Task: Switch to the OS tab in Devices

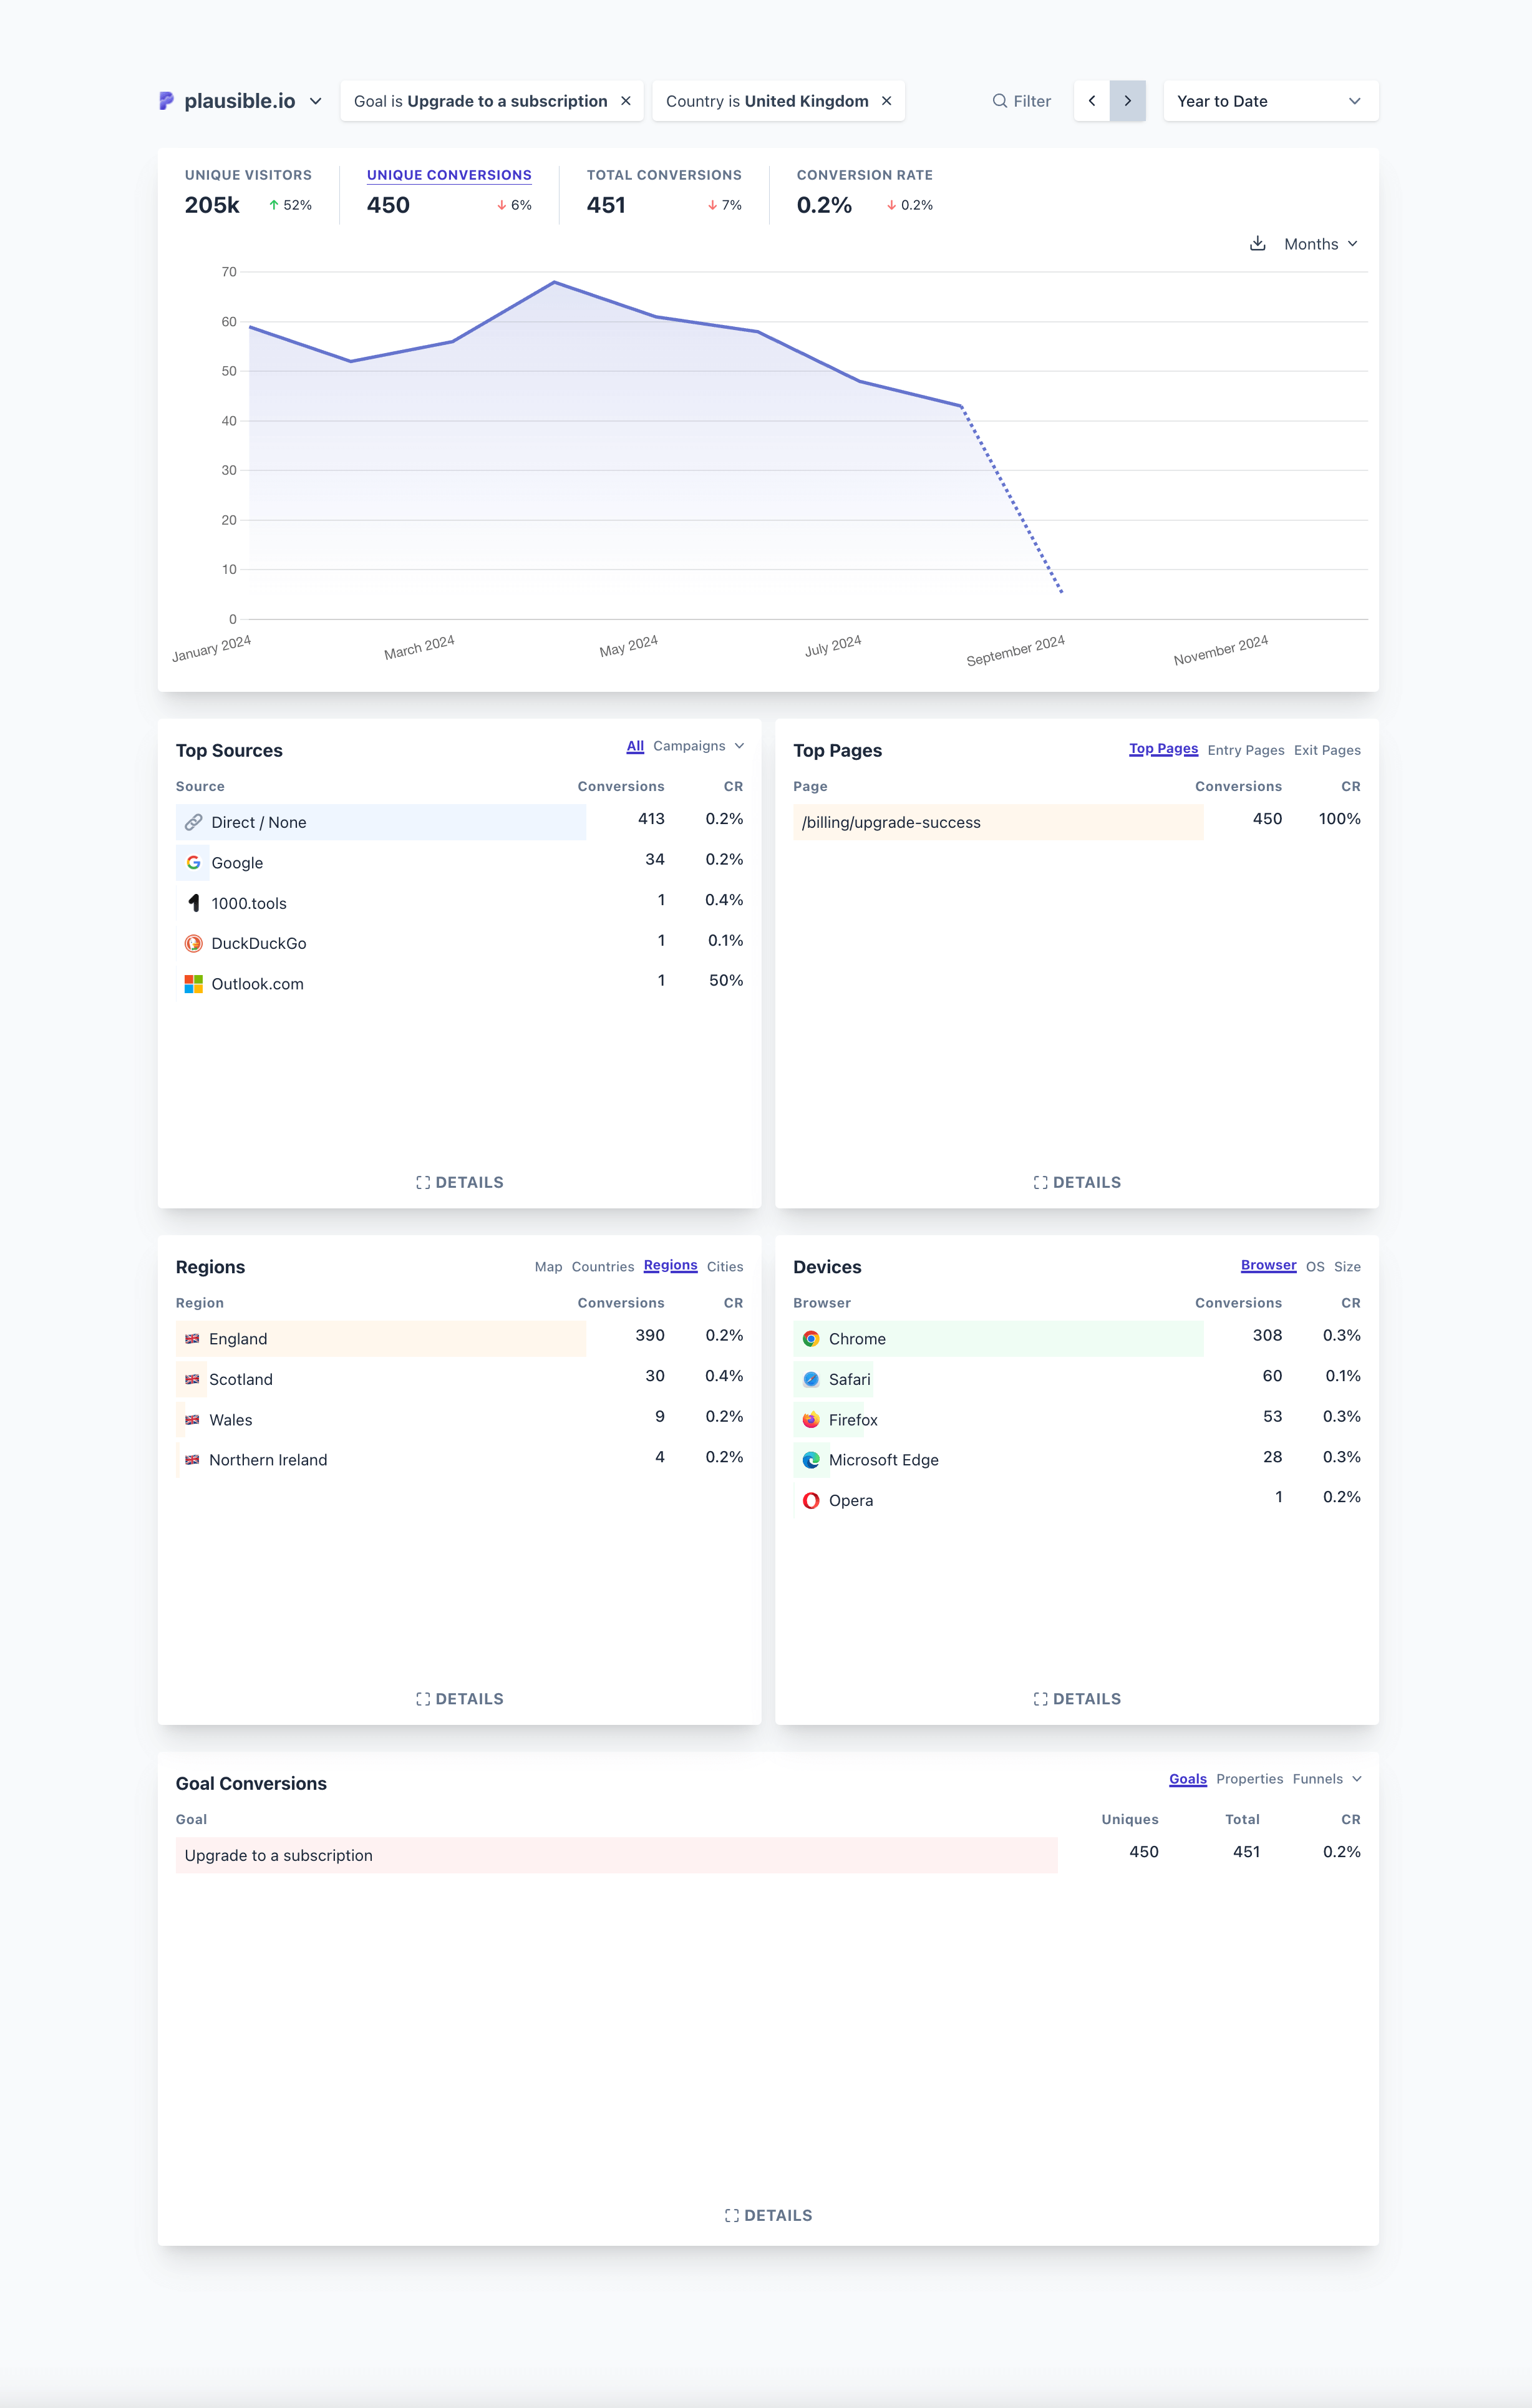Action: 1315,1266
